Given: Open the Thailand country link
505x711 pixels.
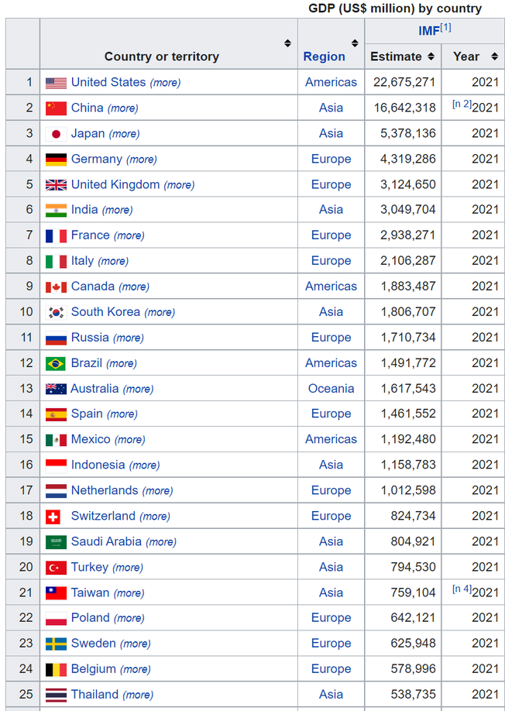Looking at the screenshot, I should coord(94,694).
